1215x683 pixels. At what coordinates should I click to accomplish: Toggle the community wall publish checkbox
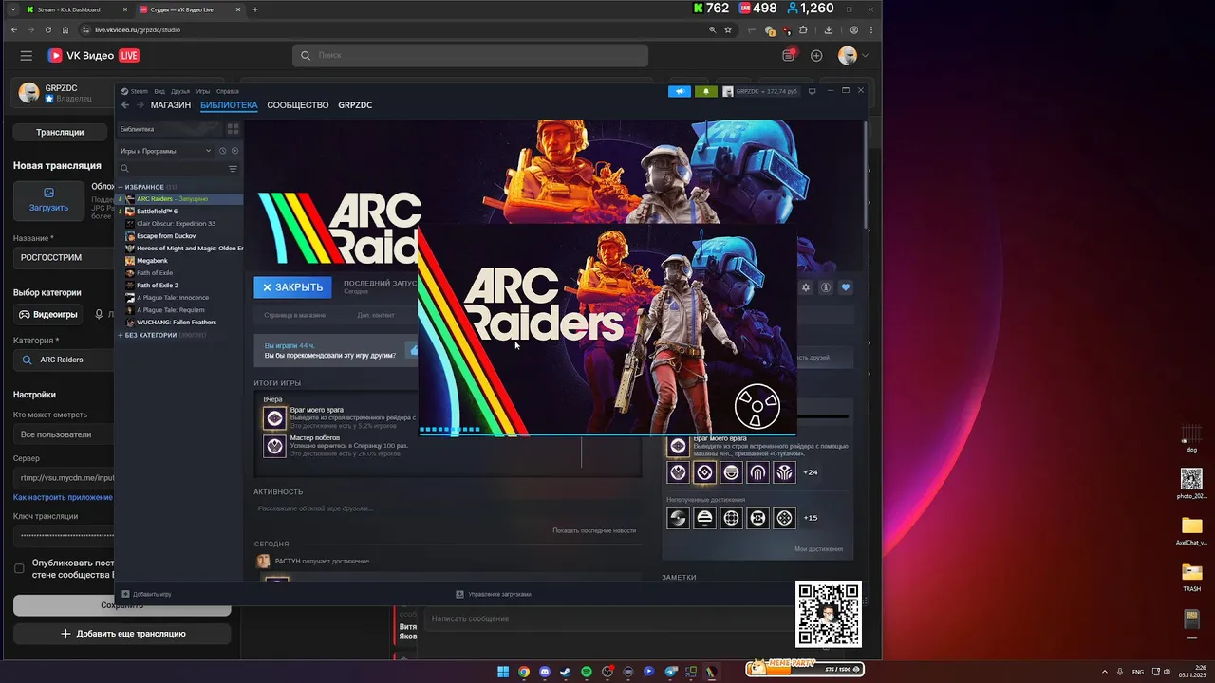pos(19,568)
